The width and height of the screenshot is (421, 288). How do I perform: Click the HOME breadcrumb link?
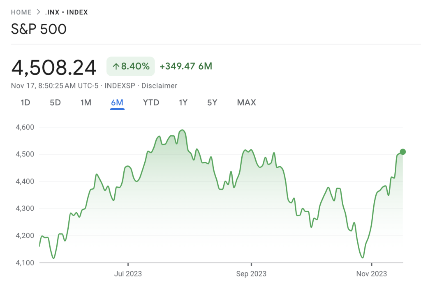[x=21, y=12]
